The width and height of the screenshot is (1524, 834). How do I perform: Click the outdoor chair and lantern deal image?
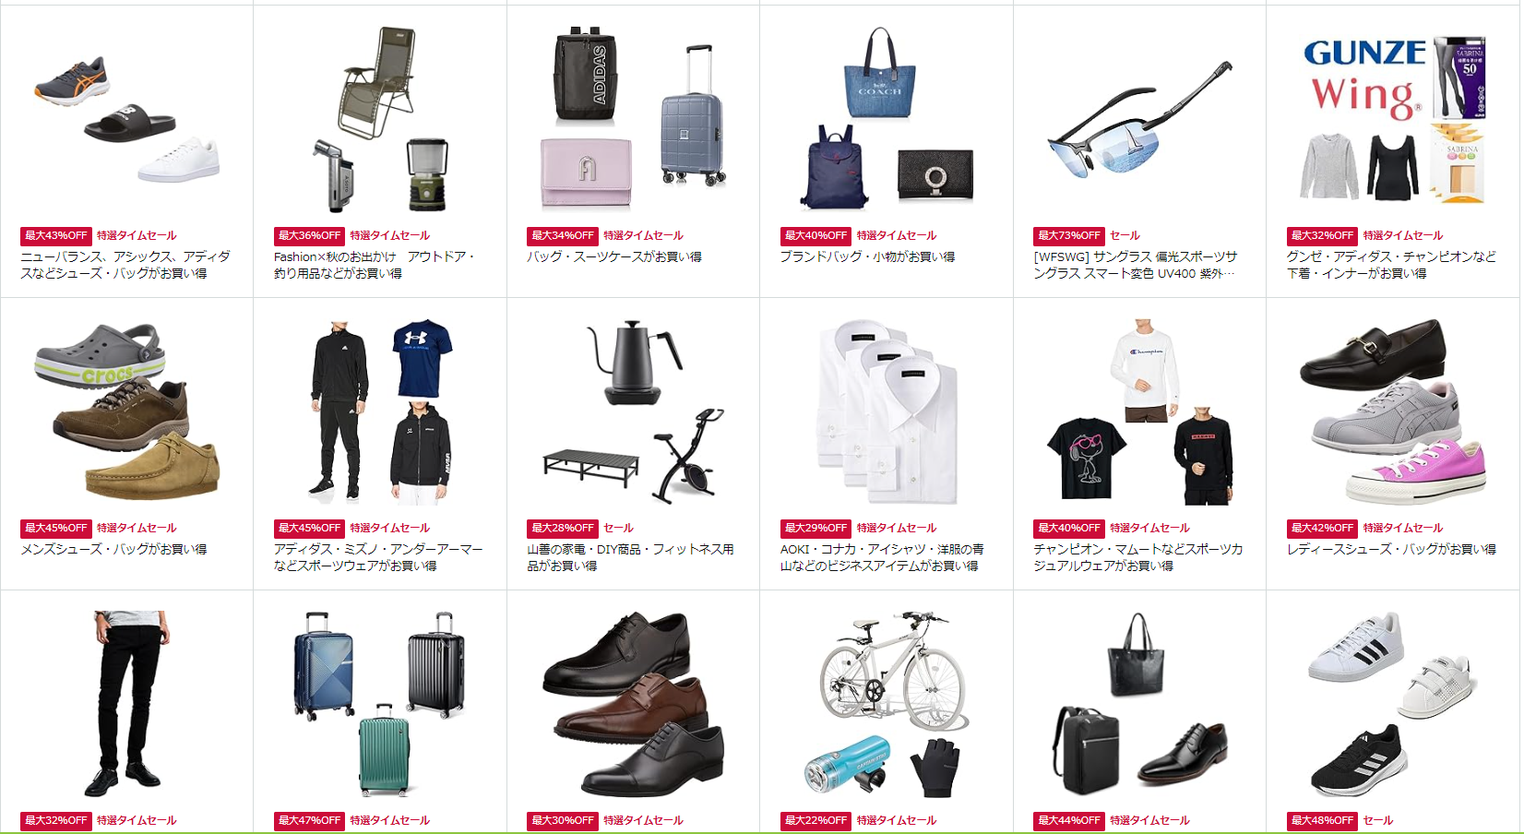pos(380,119)
